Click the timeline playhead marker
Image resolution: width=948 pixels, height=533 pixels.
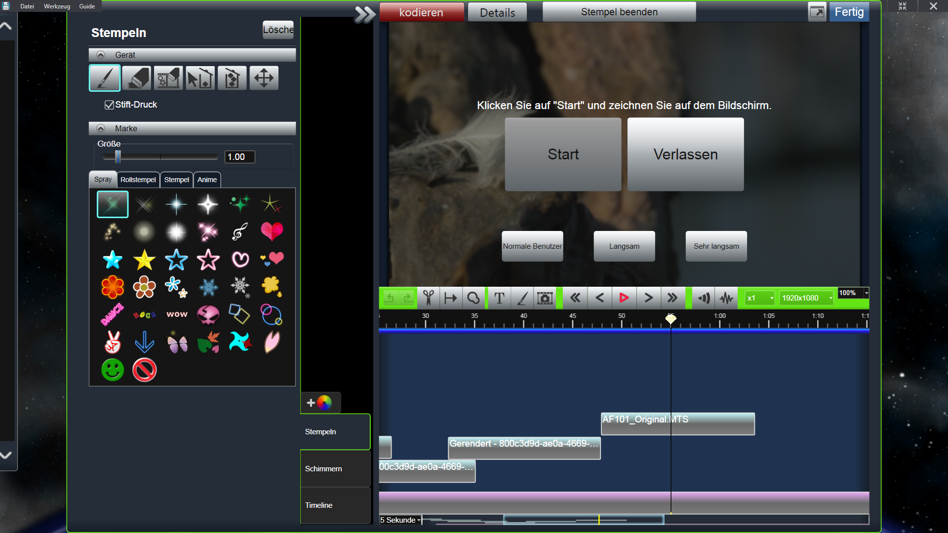point(671,319)
